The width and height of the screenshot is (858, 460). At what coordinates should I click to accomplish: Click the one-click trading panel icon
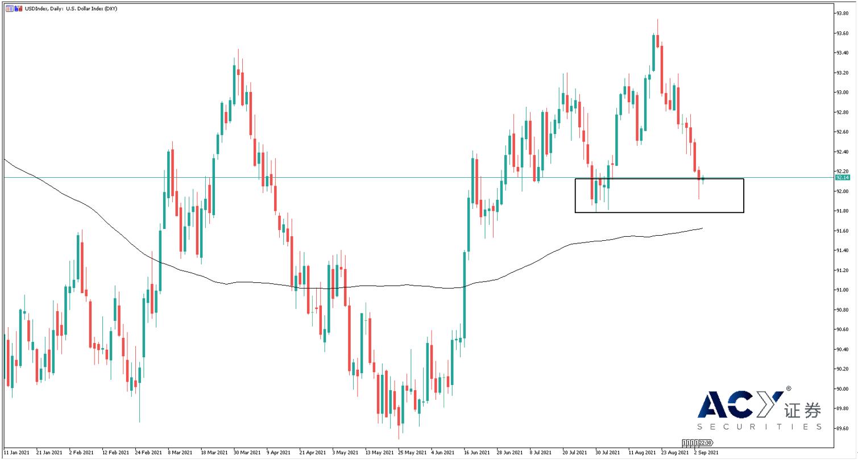(x=10, y=9)
